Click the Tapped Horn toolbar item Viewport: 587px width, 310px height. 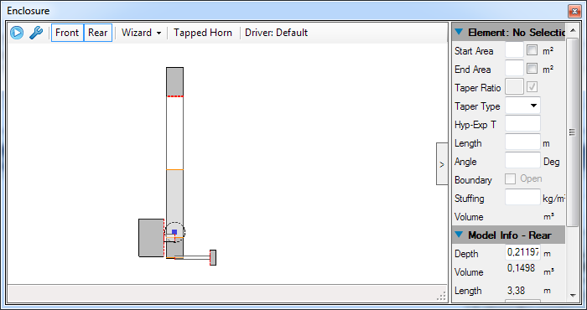pyautogui.click(x=203, y=33)
